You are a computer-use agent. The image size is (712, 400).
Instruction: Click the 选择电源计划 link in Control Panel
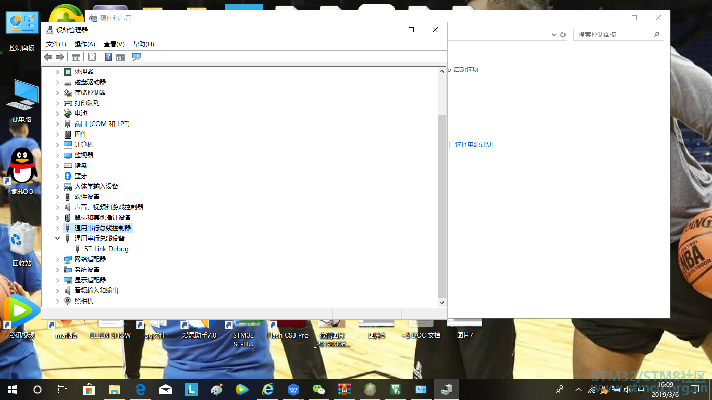(x=474, y=145)
